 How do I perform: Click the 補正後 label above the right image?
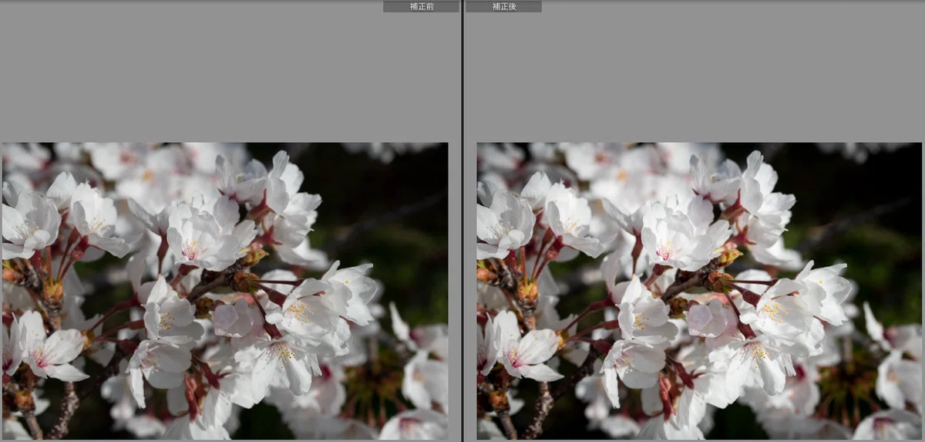pos(503,6)
